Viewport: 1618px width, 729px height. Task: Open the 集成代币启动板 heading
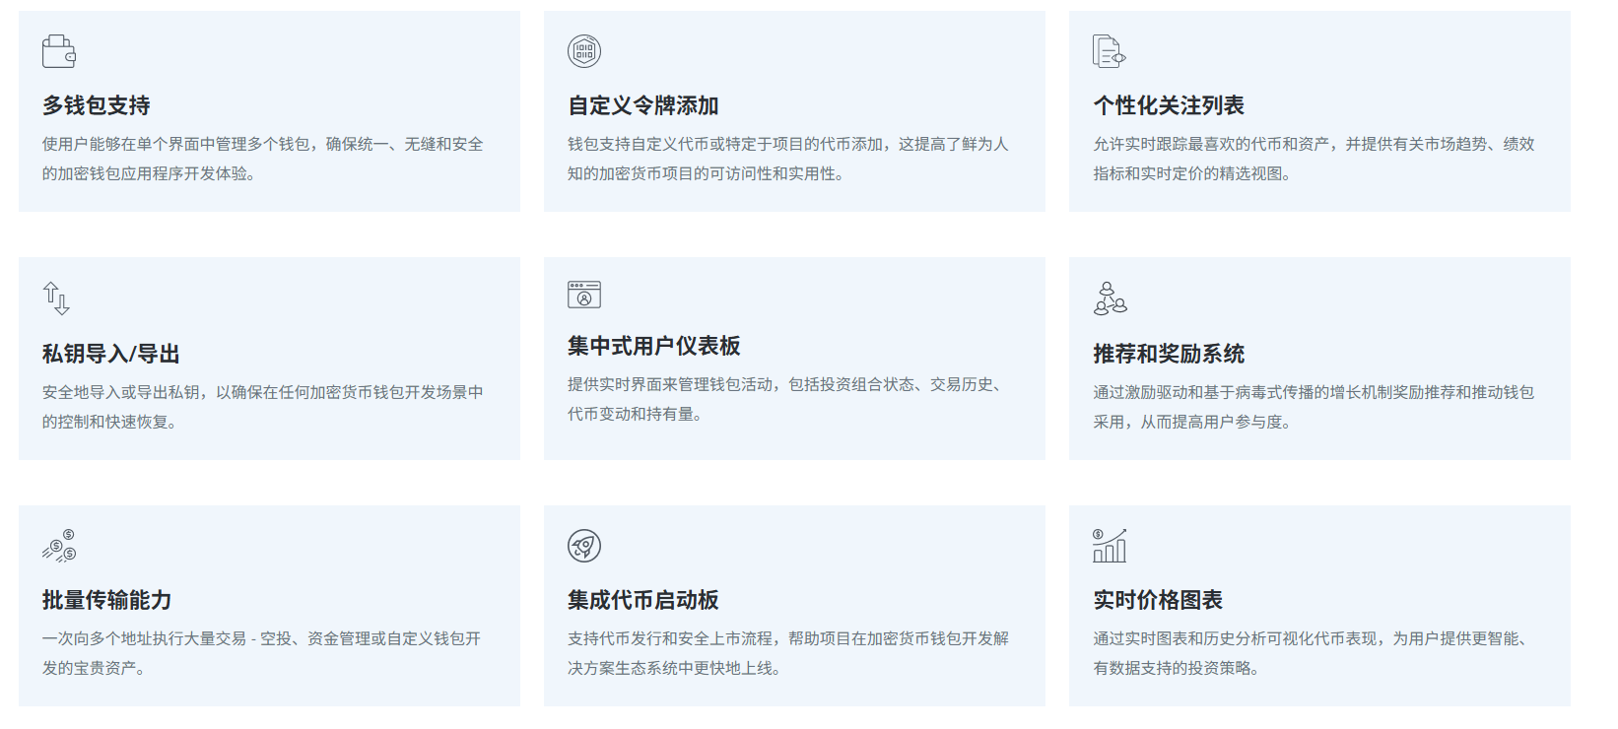642,600
